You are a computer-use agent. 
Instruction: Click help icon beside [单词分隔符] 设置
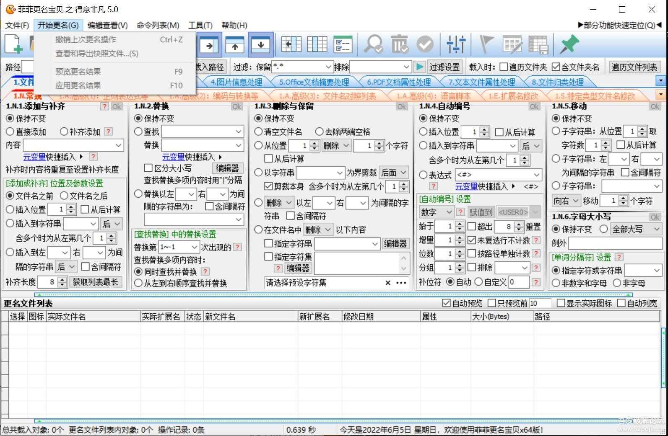point(619,257)
